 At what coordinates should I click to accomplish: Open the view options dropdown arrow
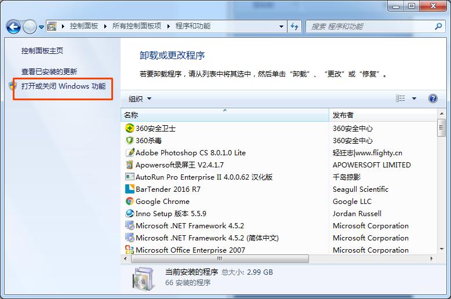click(414, 99)
